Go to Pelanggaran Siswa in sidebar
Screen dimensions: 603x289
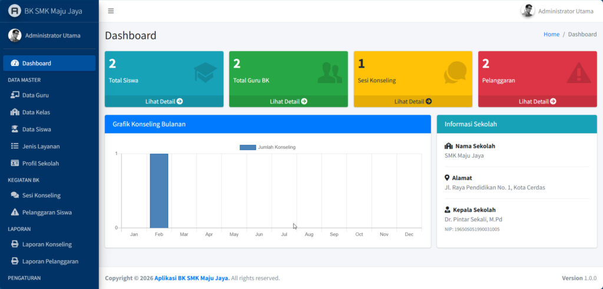click(x=47, y=212)
